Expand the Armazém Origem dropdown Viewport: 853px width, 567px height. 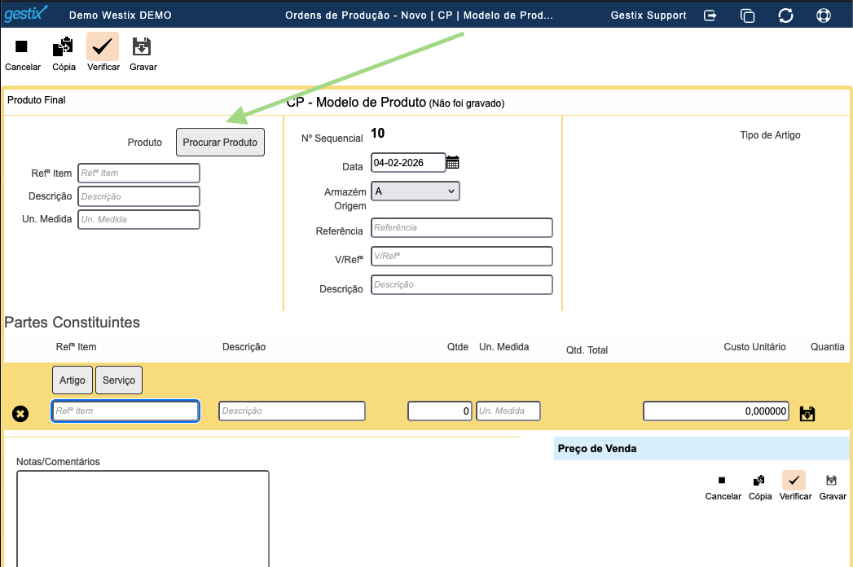click(416, 191)
